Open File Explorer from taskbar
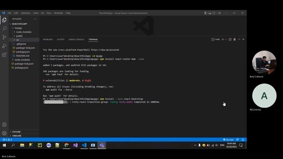 click(x=22, y=145)
